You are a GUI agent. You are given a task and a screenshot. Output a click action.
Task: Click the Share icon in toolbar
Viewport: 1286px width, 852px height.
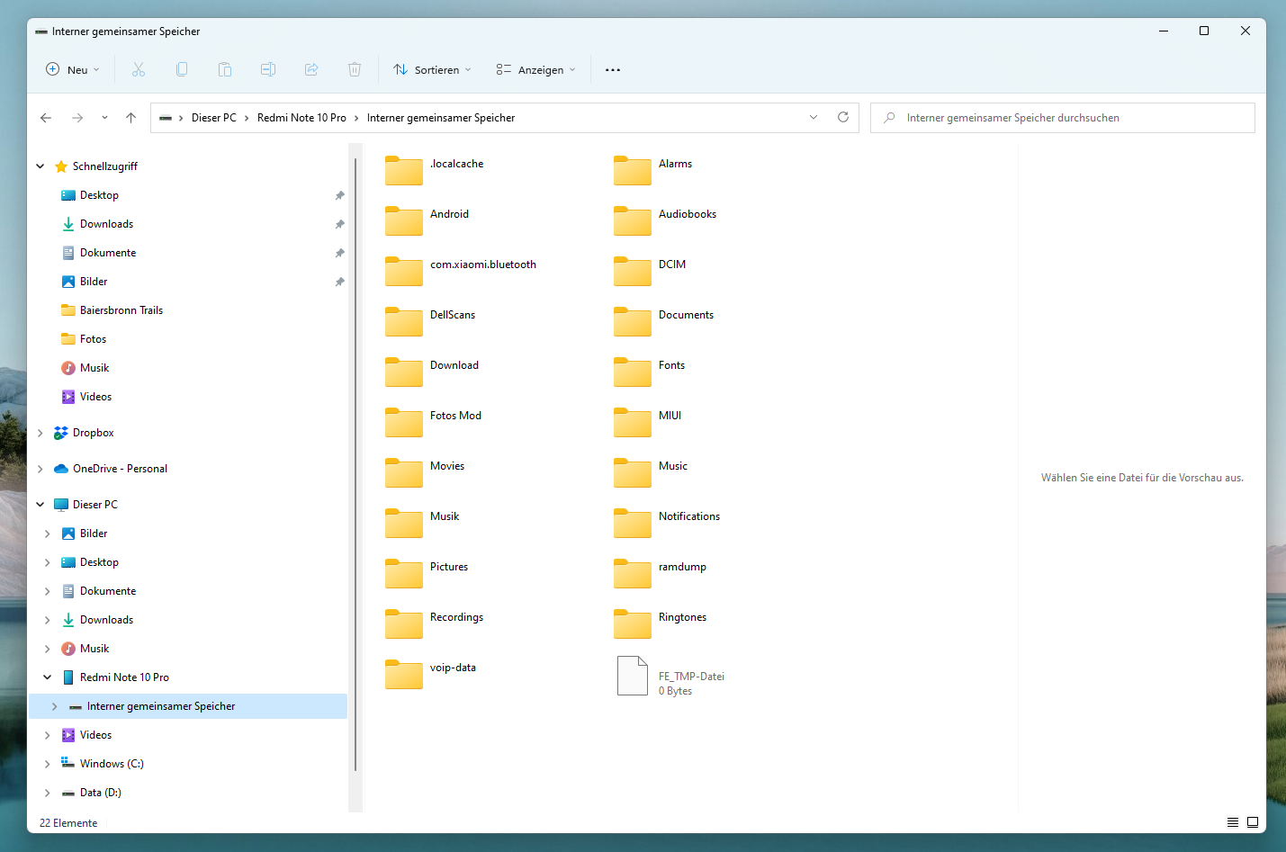coord(311,69)
